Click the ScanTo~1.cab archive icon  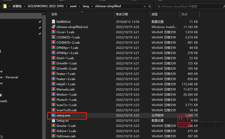pyautogui.click(x=53, y=105)
